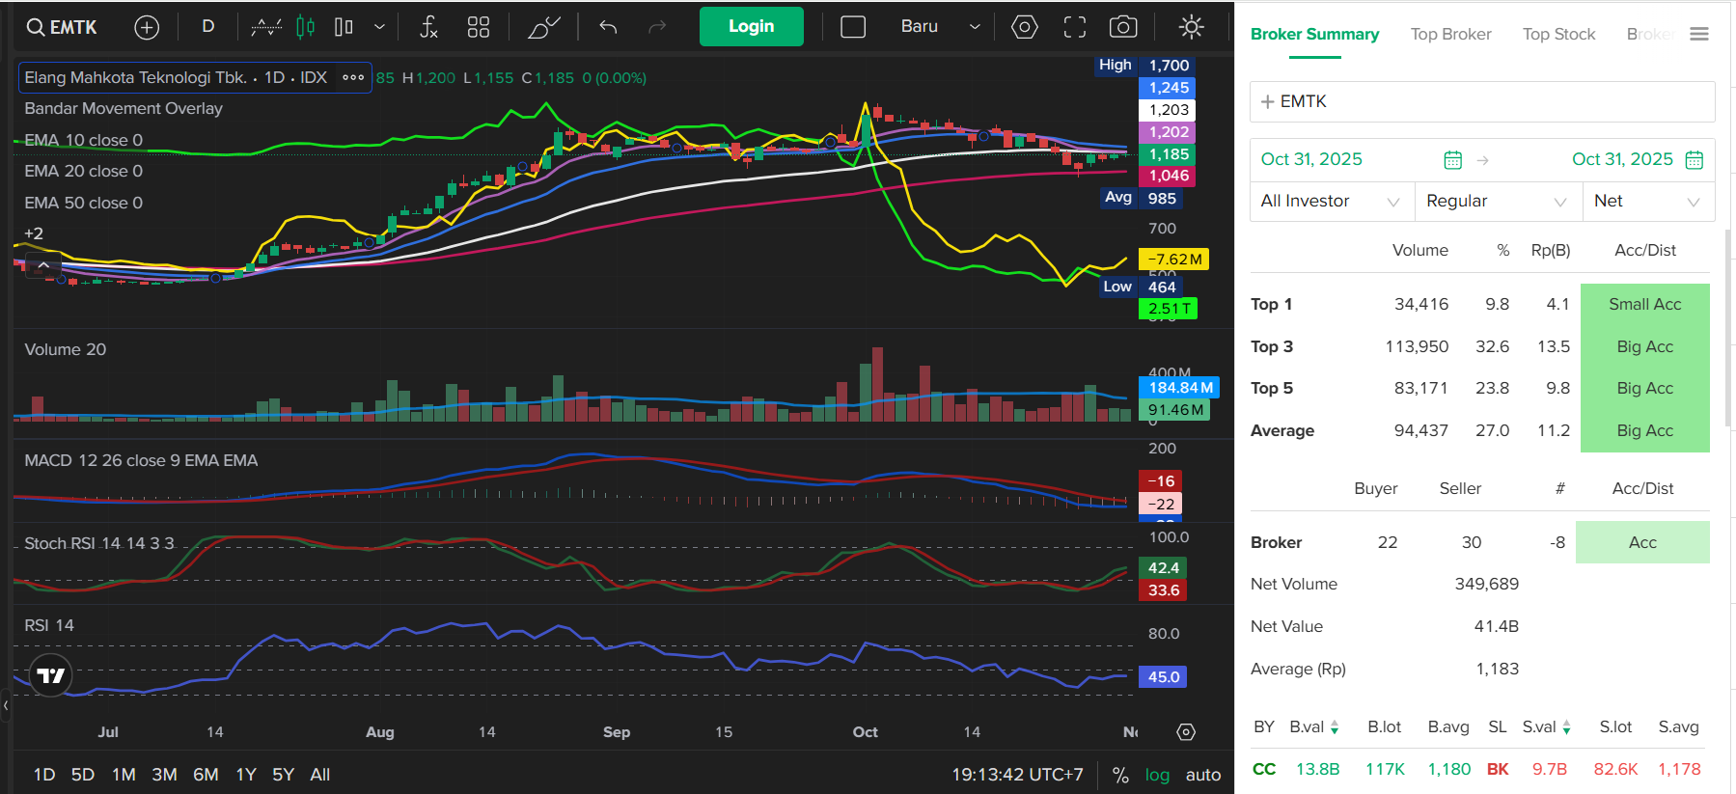Open the D interval selector
The image size is (1736, 794).
pos(207,27)
